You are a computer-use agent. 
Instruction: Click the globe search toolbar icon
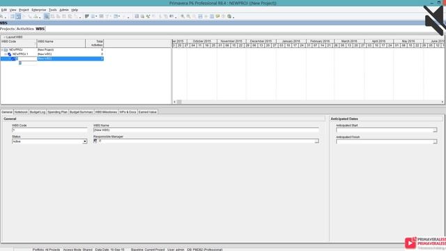click(x=229, y=17)
